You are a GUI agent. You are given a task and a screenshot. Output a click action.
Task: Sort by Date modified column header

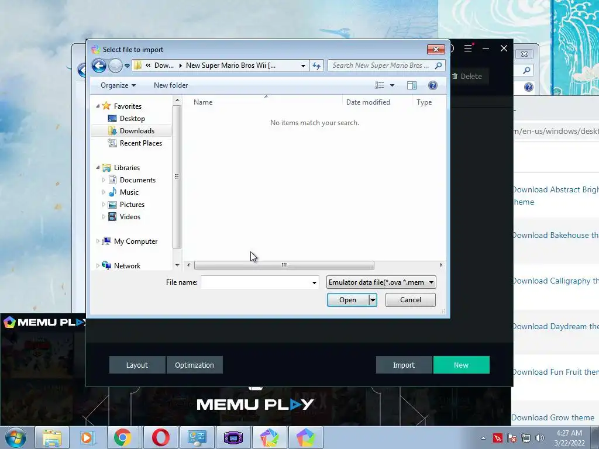point(368,102)
